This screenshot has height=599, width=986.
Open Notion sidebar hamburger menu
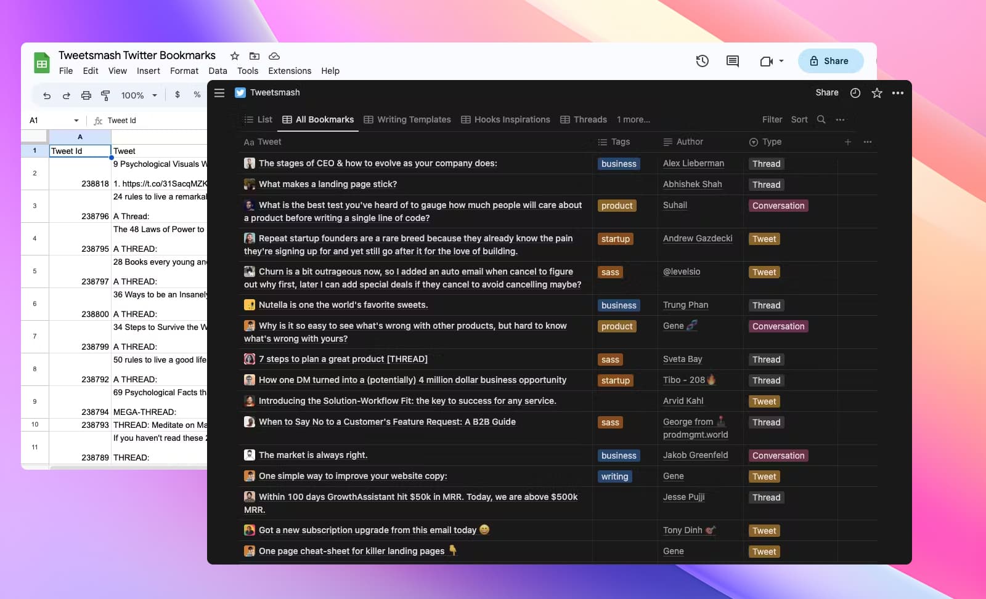(x=219, y=93)
